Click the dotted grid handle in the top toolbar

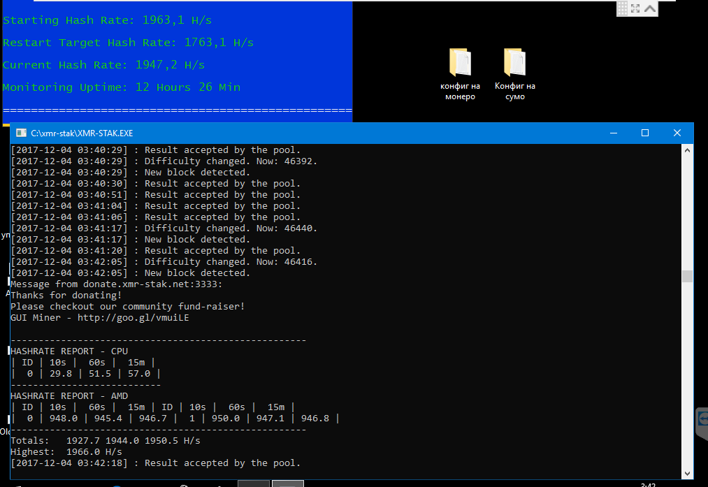(623, 8)
